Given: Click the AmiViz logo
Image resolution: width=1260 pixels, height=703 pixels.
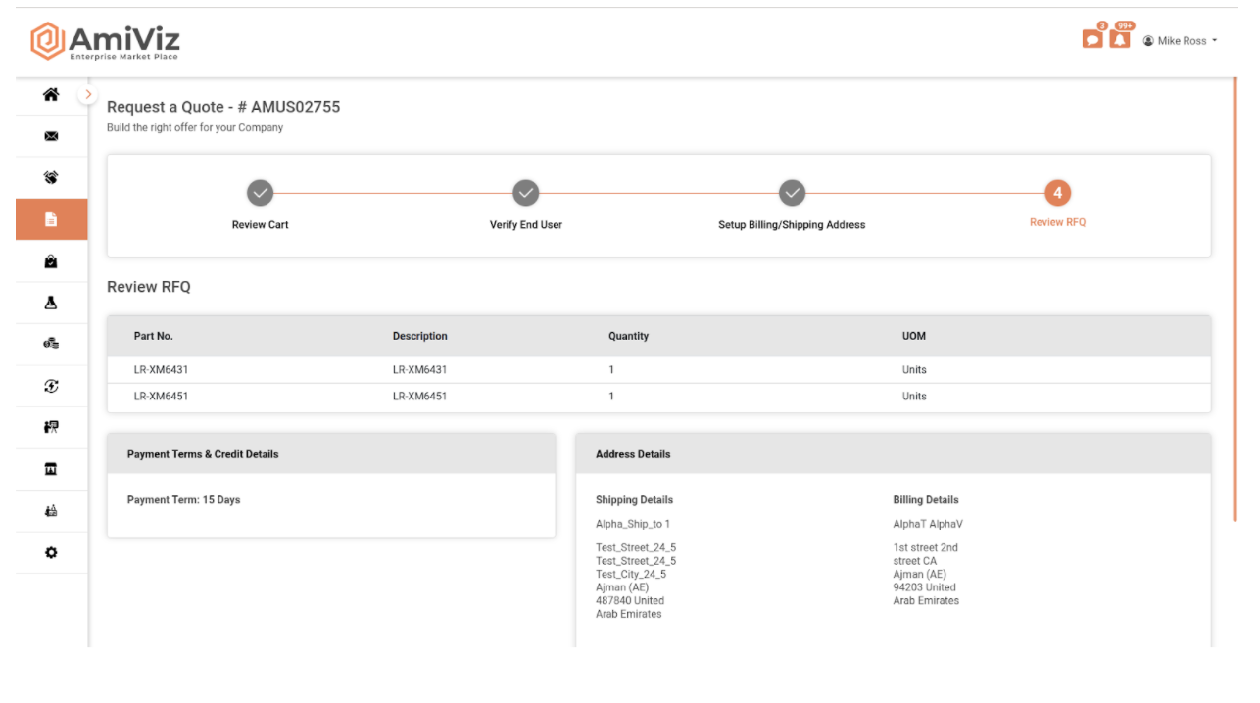Looking at the screenshot, I should coord(106,41).
